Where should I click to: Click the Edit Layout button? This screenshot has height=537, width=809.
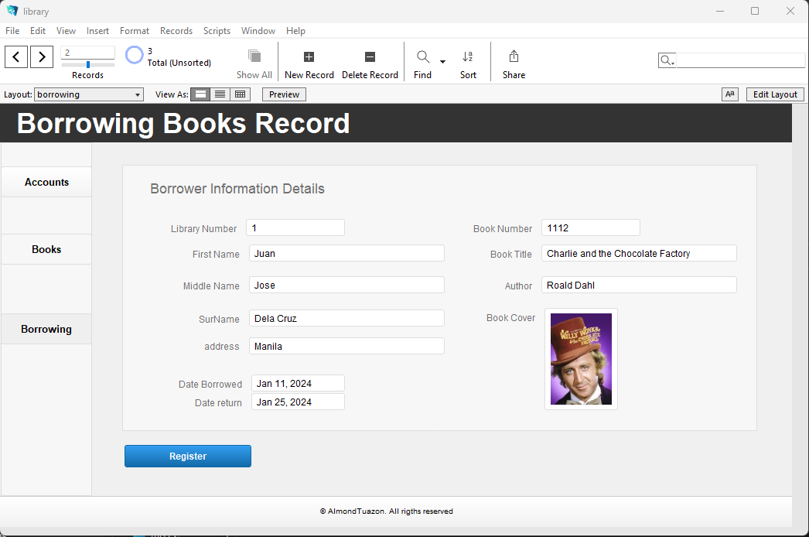coord(774,94)
